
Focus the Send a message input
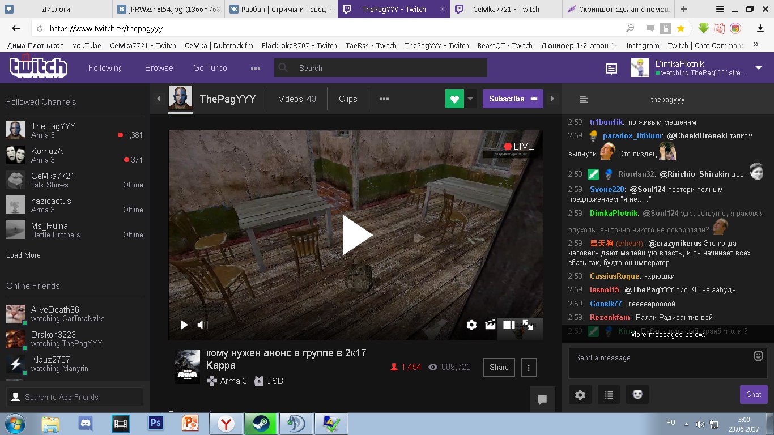[x=668, y=363]
